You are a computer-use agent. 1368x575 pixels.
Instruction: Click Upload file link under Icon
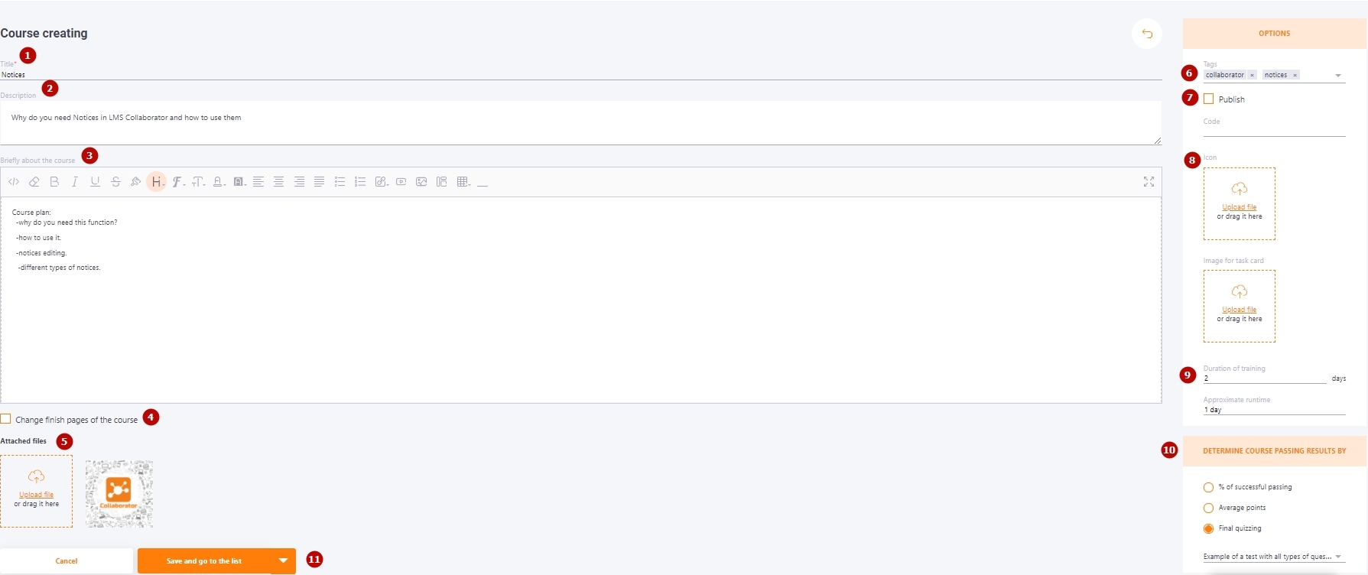pyautogui.click(x=1239, y=207)
